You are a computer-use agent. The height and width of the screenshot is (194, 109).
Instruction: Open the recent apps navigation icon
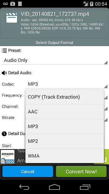[85, 187]
